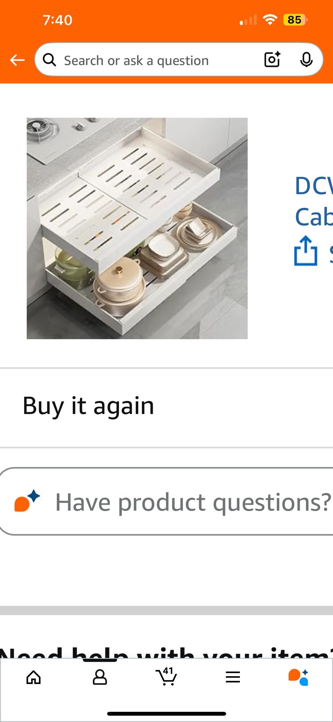The height and width of the screenshot is (722, 333).
Task: Select the Home icon in bottom navigation
Action: 33,677
